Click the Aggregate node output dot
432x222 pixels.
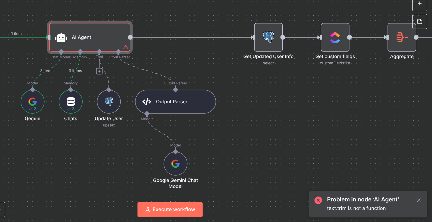tap(416, 37)
